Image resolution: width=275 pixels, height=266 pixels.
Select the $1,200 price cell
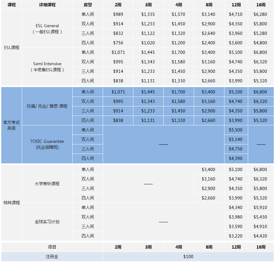[179, 43]
